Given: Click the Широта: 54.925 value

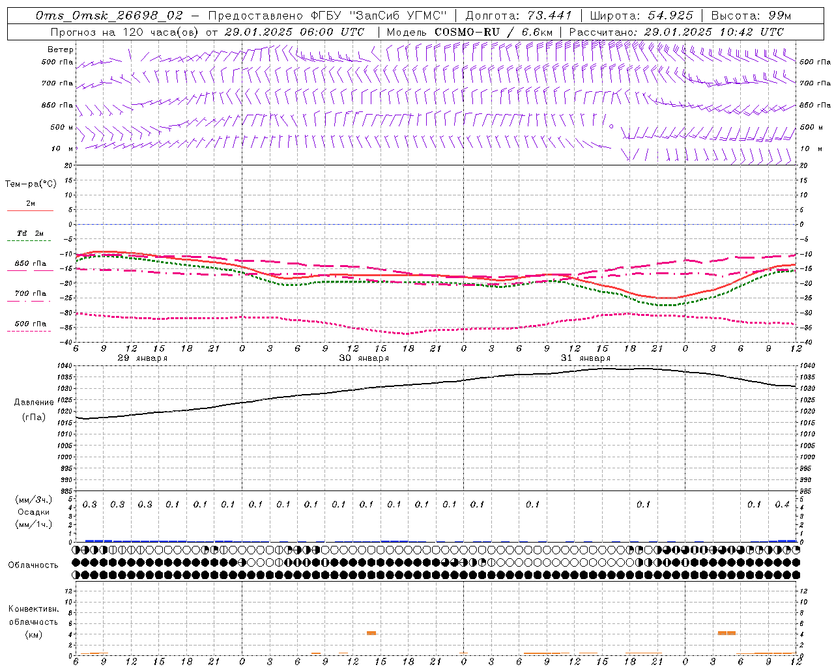Looking at the screenshot, I should 641,16.
